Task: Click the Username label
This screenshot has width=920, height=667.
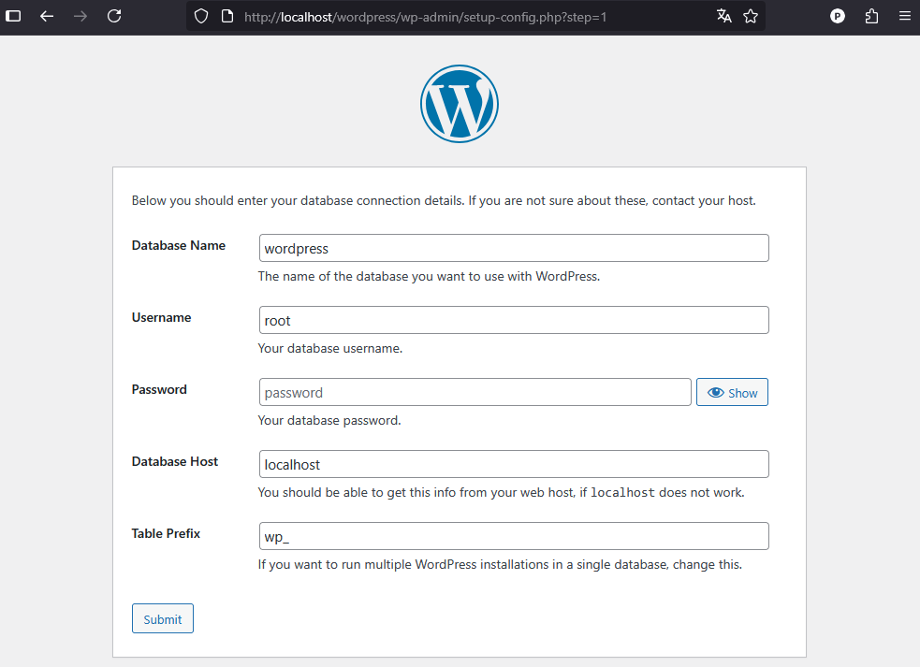Action: pos(161,317)
